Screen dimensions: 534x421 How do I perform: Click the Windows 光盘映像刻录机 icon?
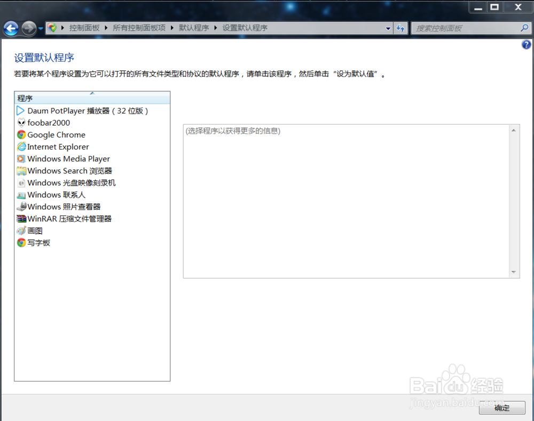click(21, 183)
